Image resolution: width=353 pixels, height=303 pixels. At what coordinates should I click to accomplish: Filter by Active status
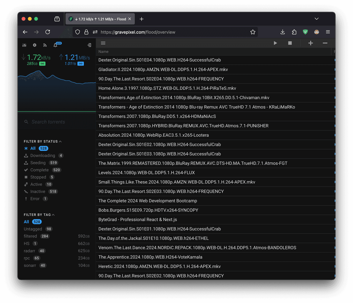pos(38,184)
